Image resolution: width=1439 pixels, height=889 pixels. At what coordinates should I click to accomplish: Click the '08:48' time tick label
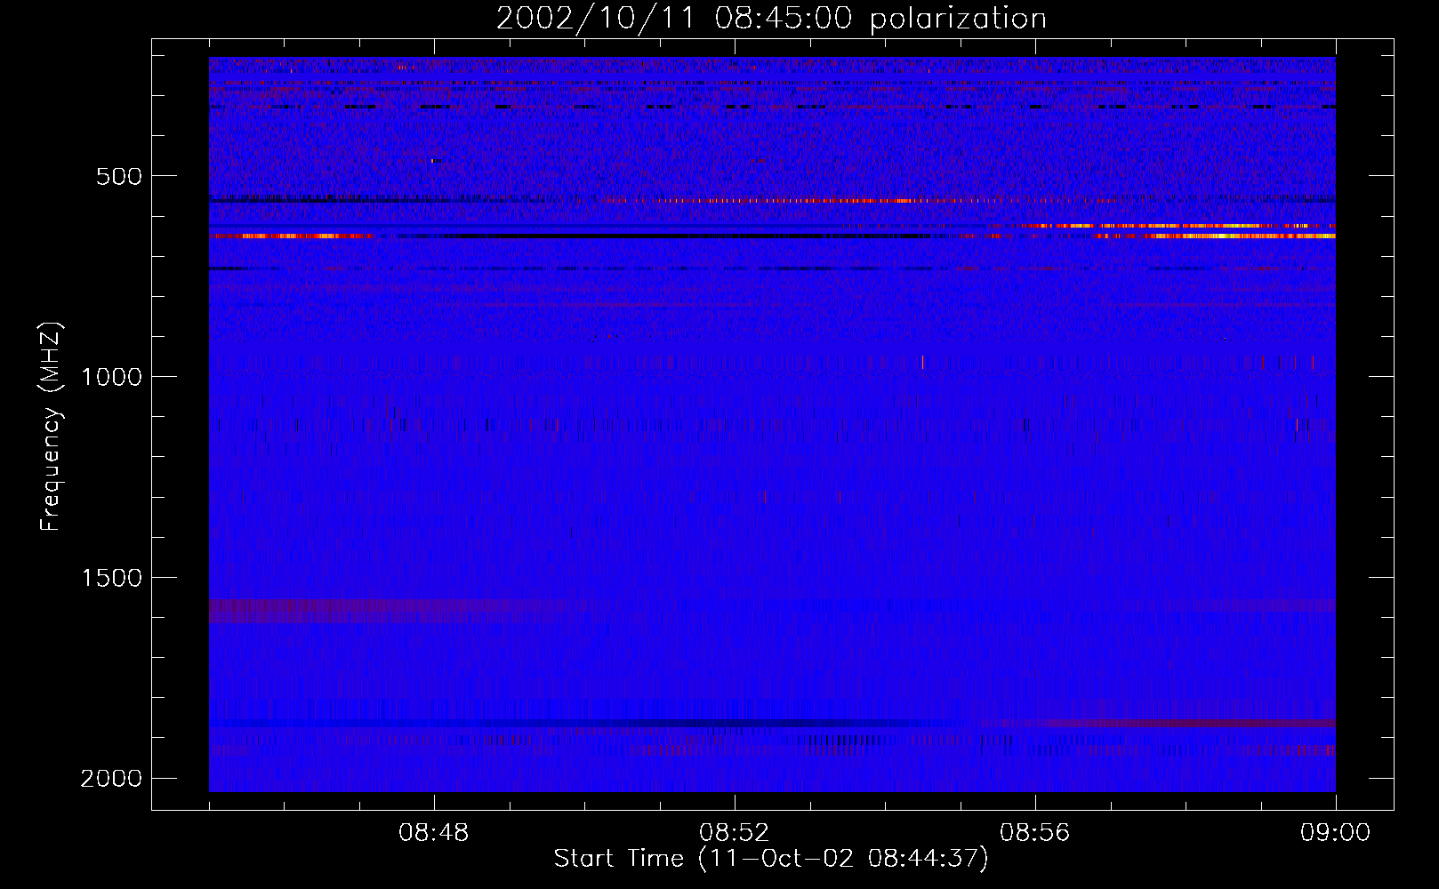click(434, 833)
